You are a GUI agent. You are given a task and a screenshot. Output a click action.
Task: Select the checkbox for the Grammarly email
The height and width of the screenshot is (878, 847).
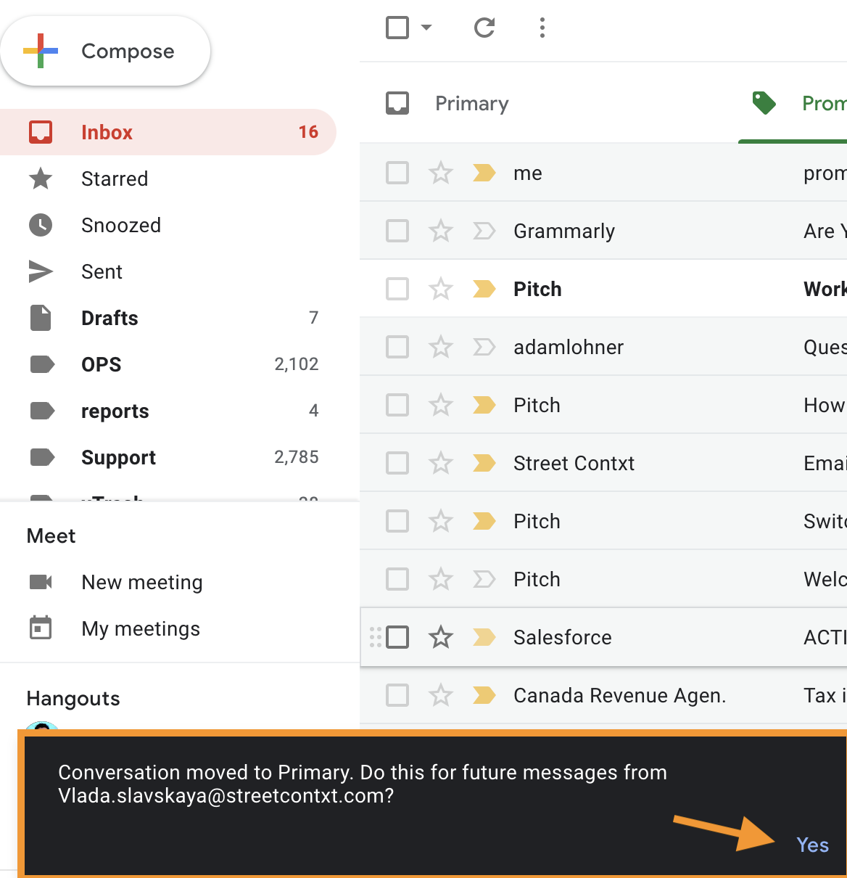click(397, 231)
